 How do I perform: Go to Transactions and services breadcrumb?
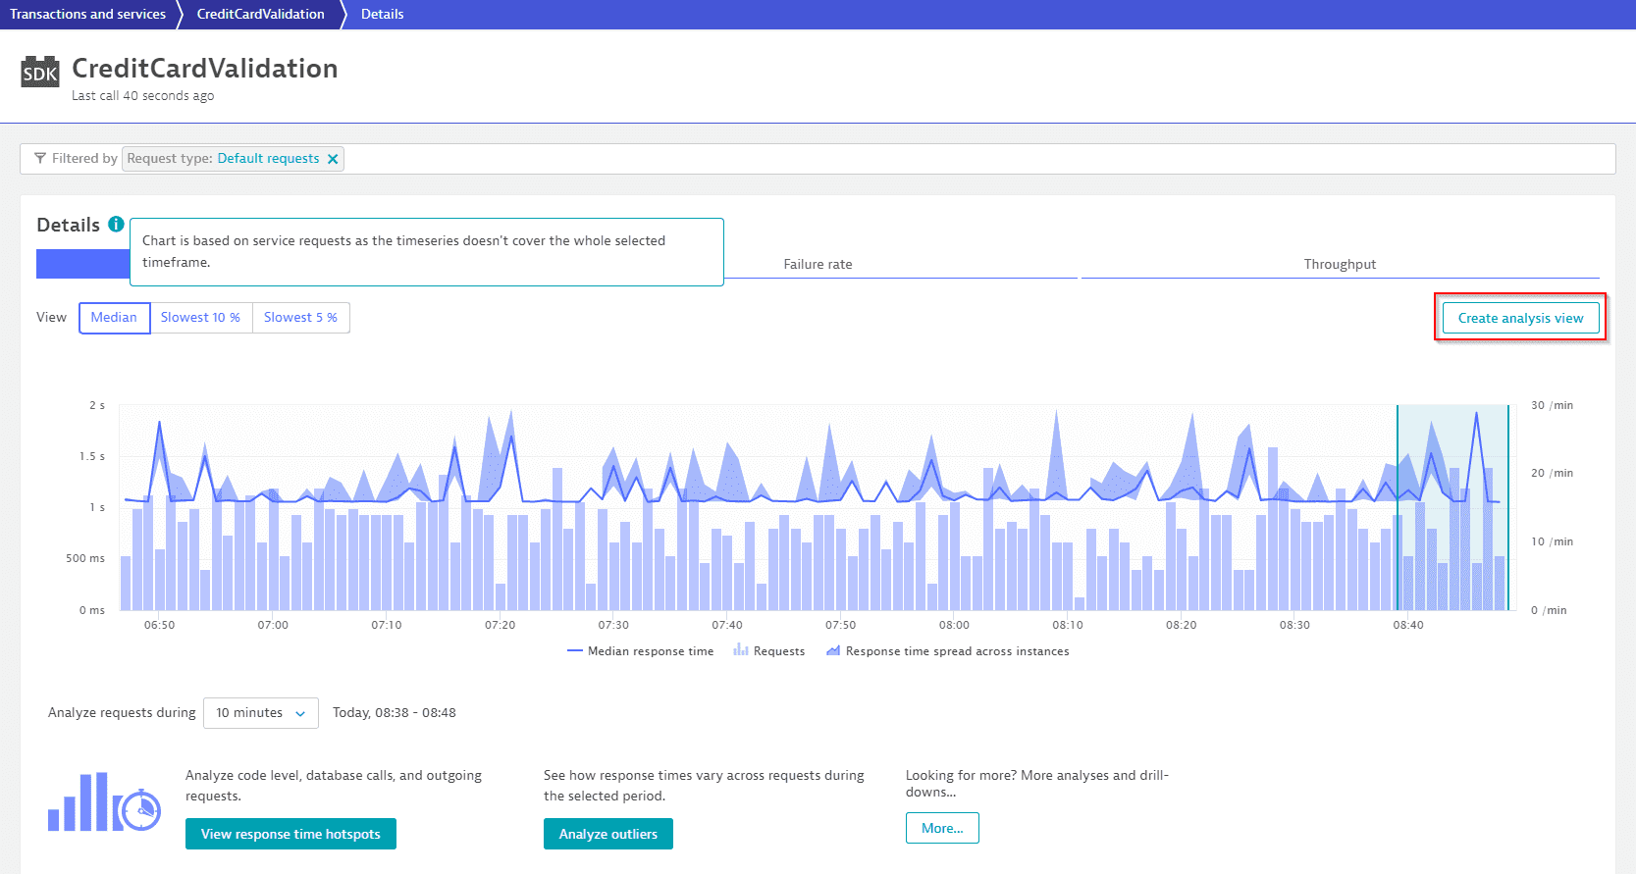point(88,14)
